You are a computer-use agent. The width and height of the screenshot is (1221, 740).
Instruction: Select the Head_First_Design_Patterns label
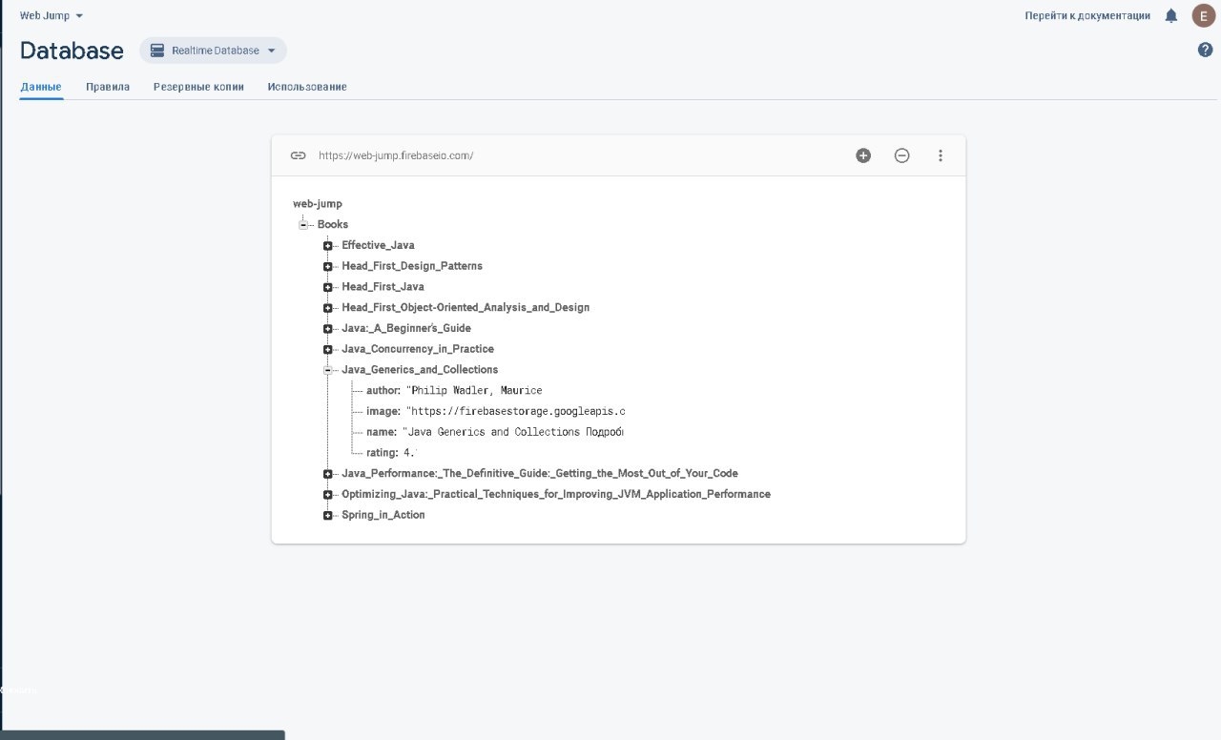click(412, 266)
